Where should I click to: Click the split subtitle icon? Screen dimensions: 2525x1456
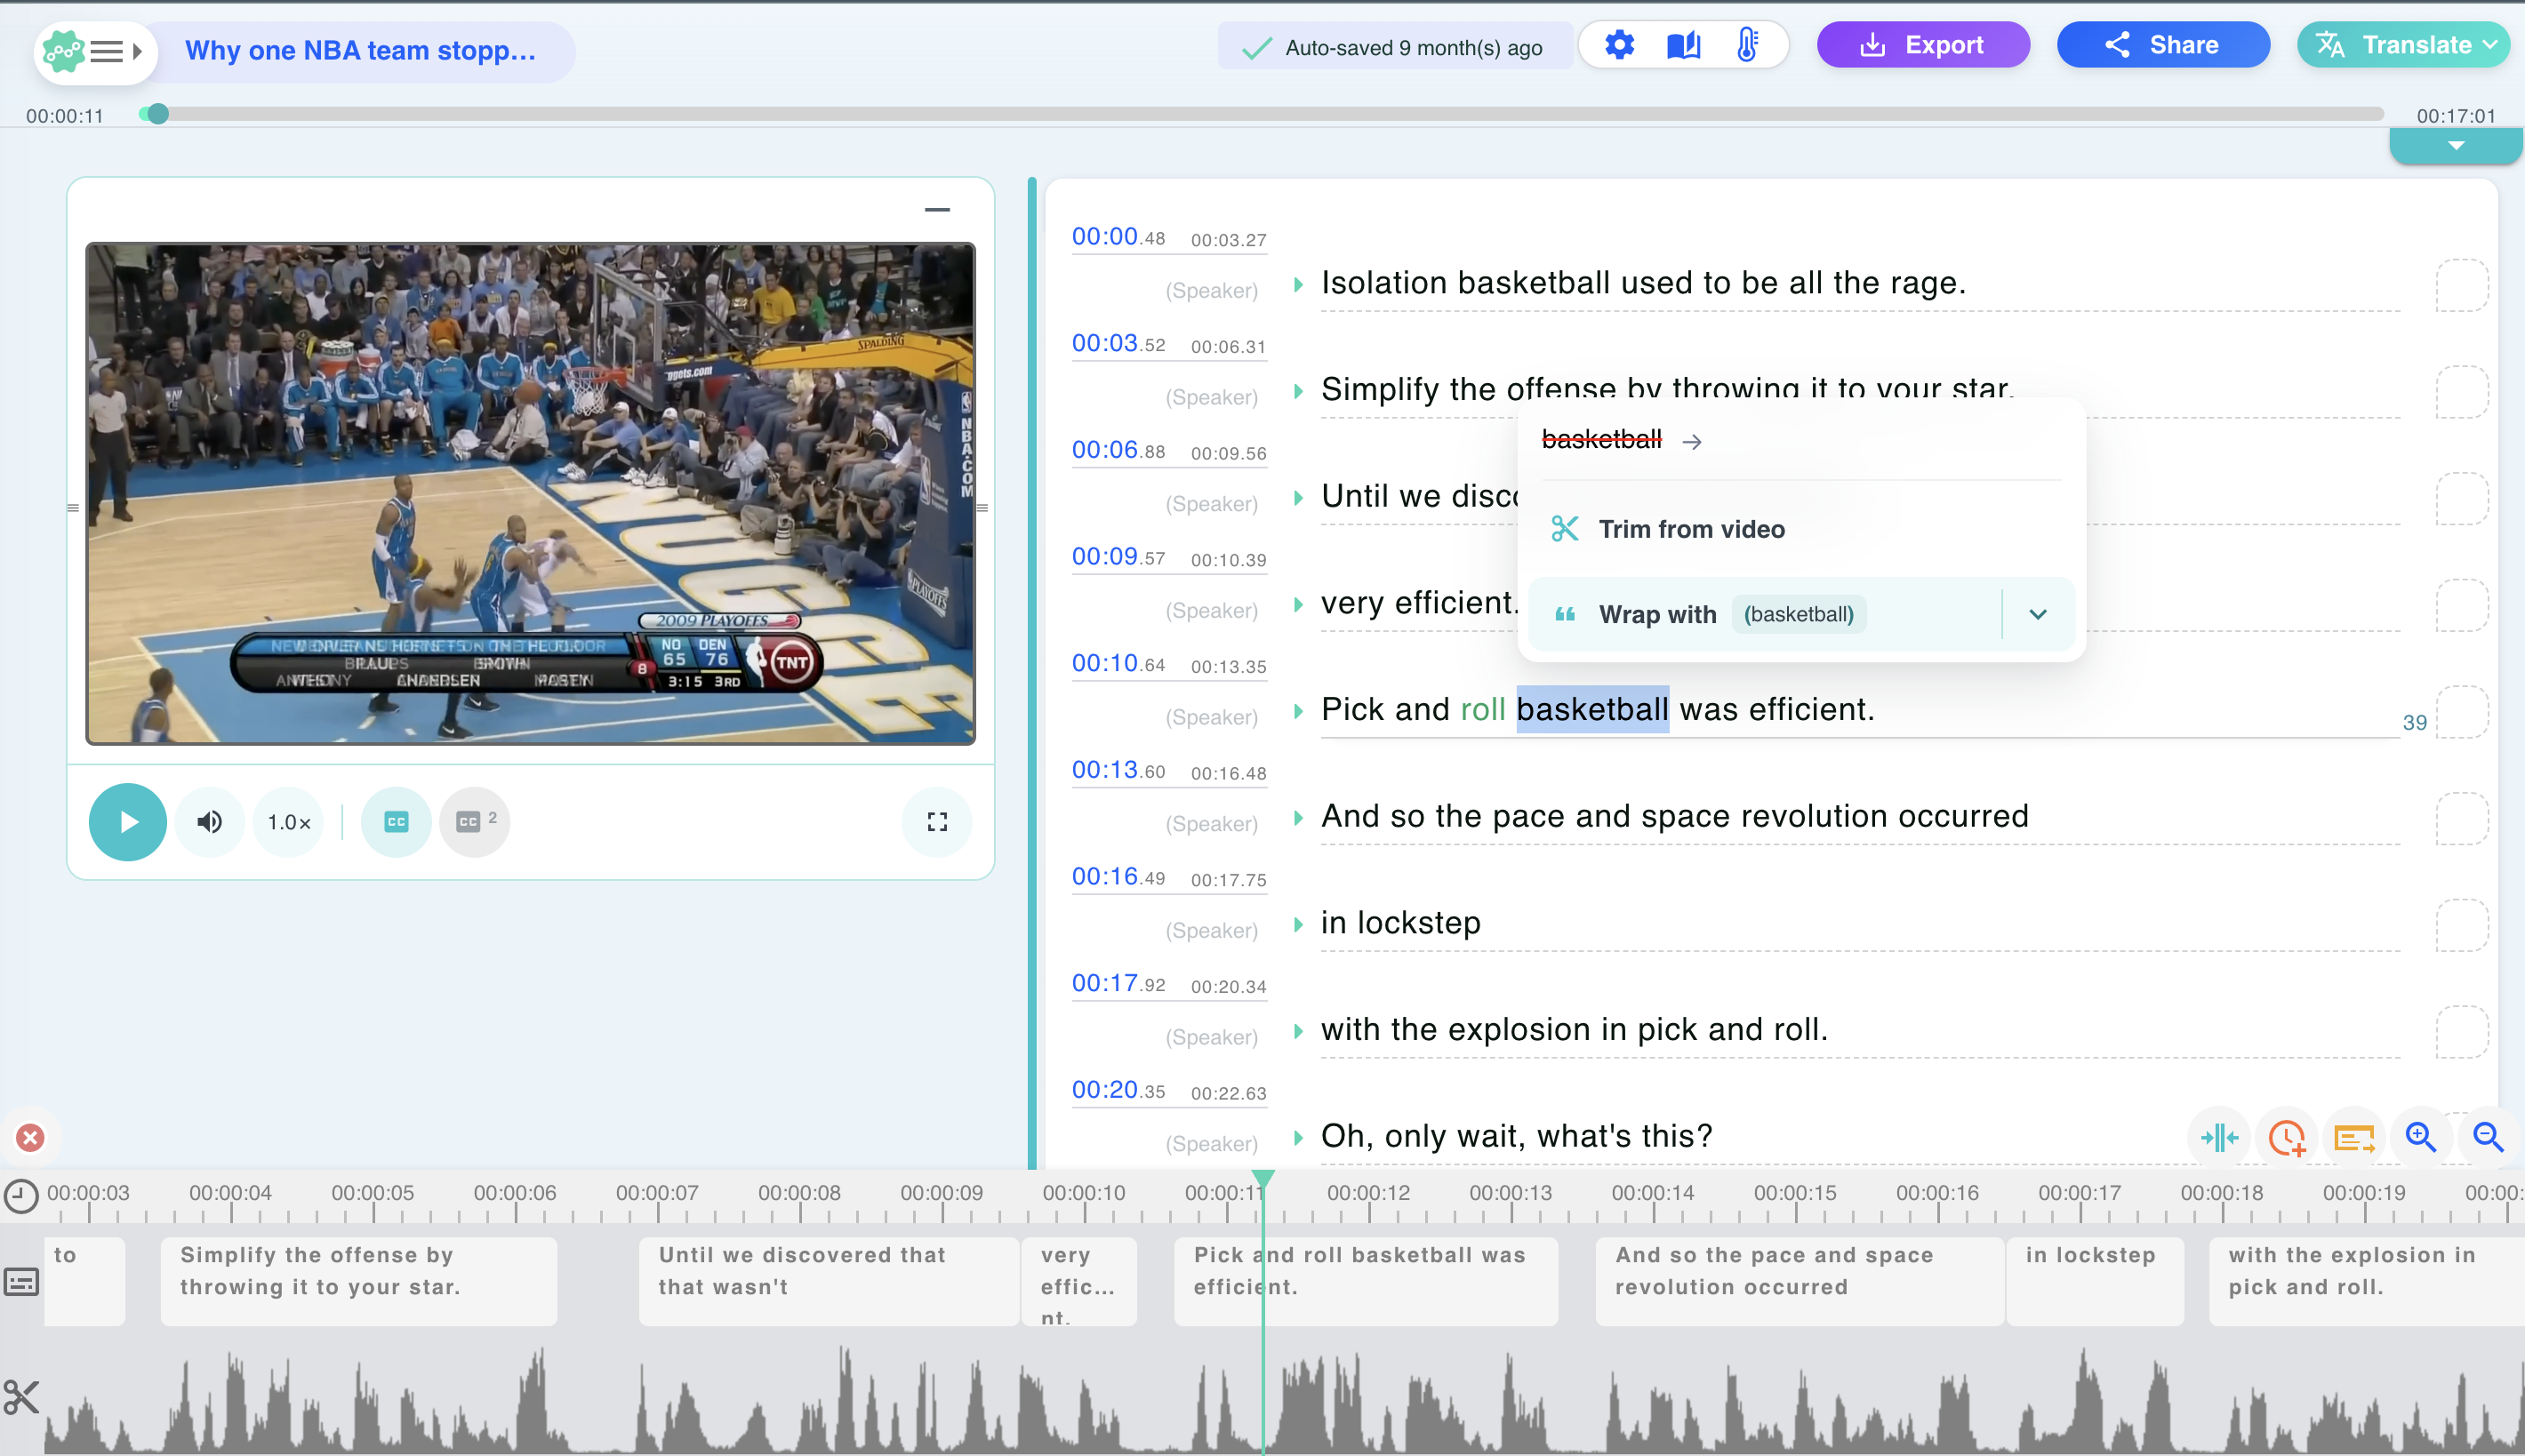(x=2219, y=1137)
